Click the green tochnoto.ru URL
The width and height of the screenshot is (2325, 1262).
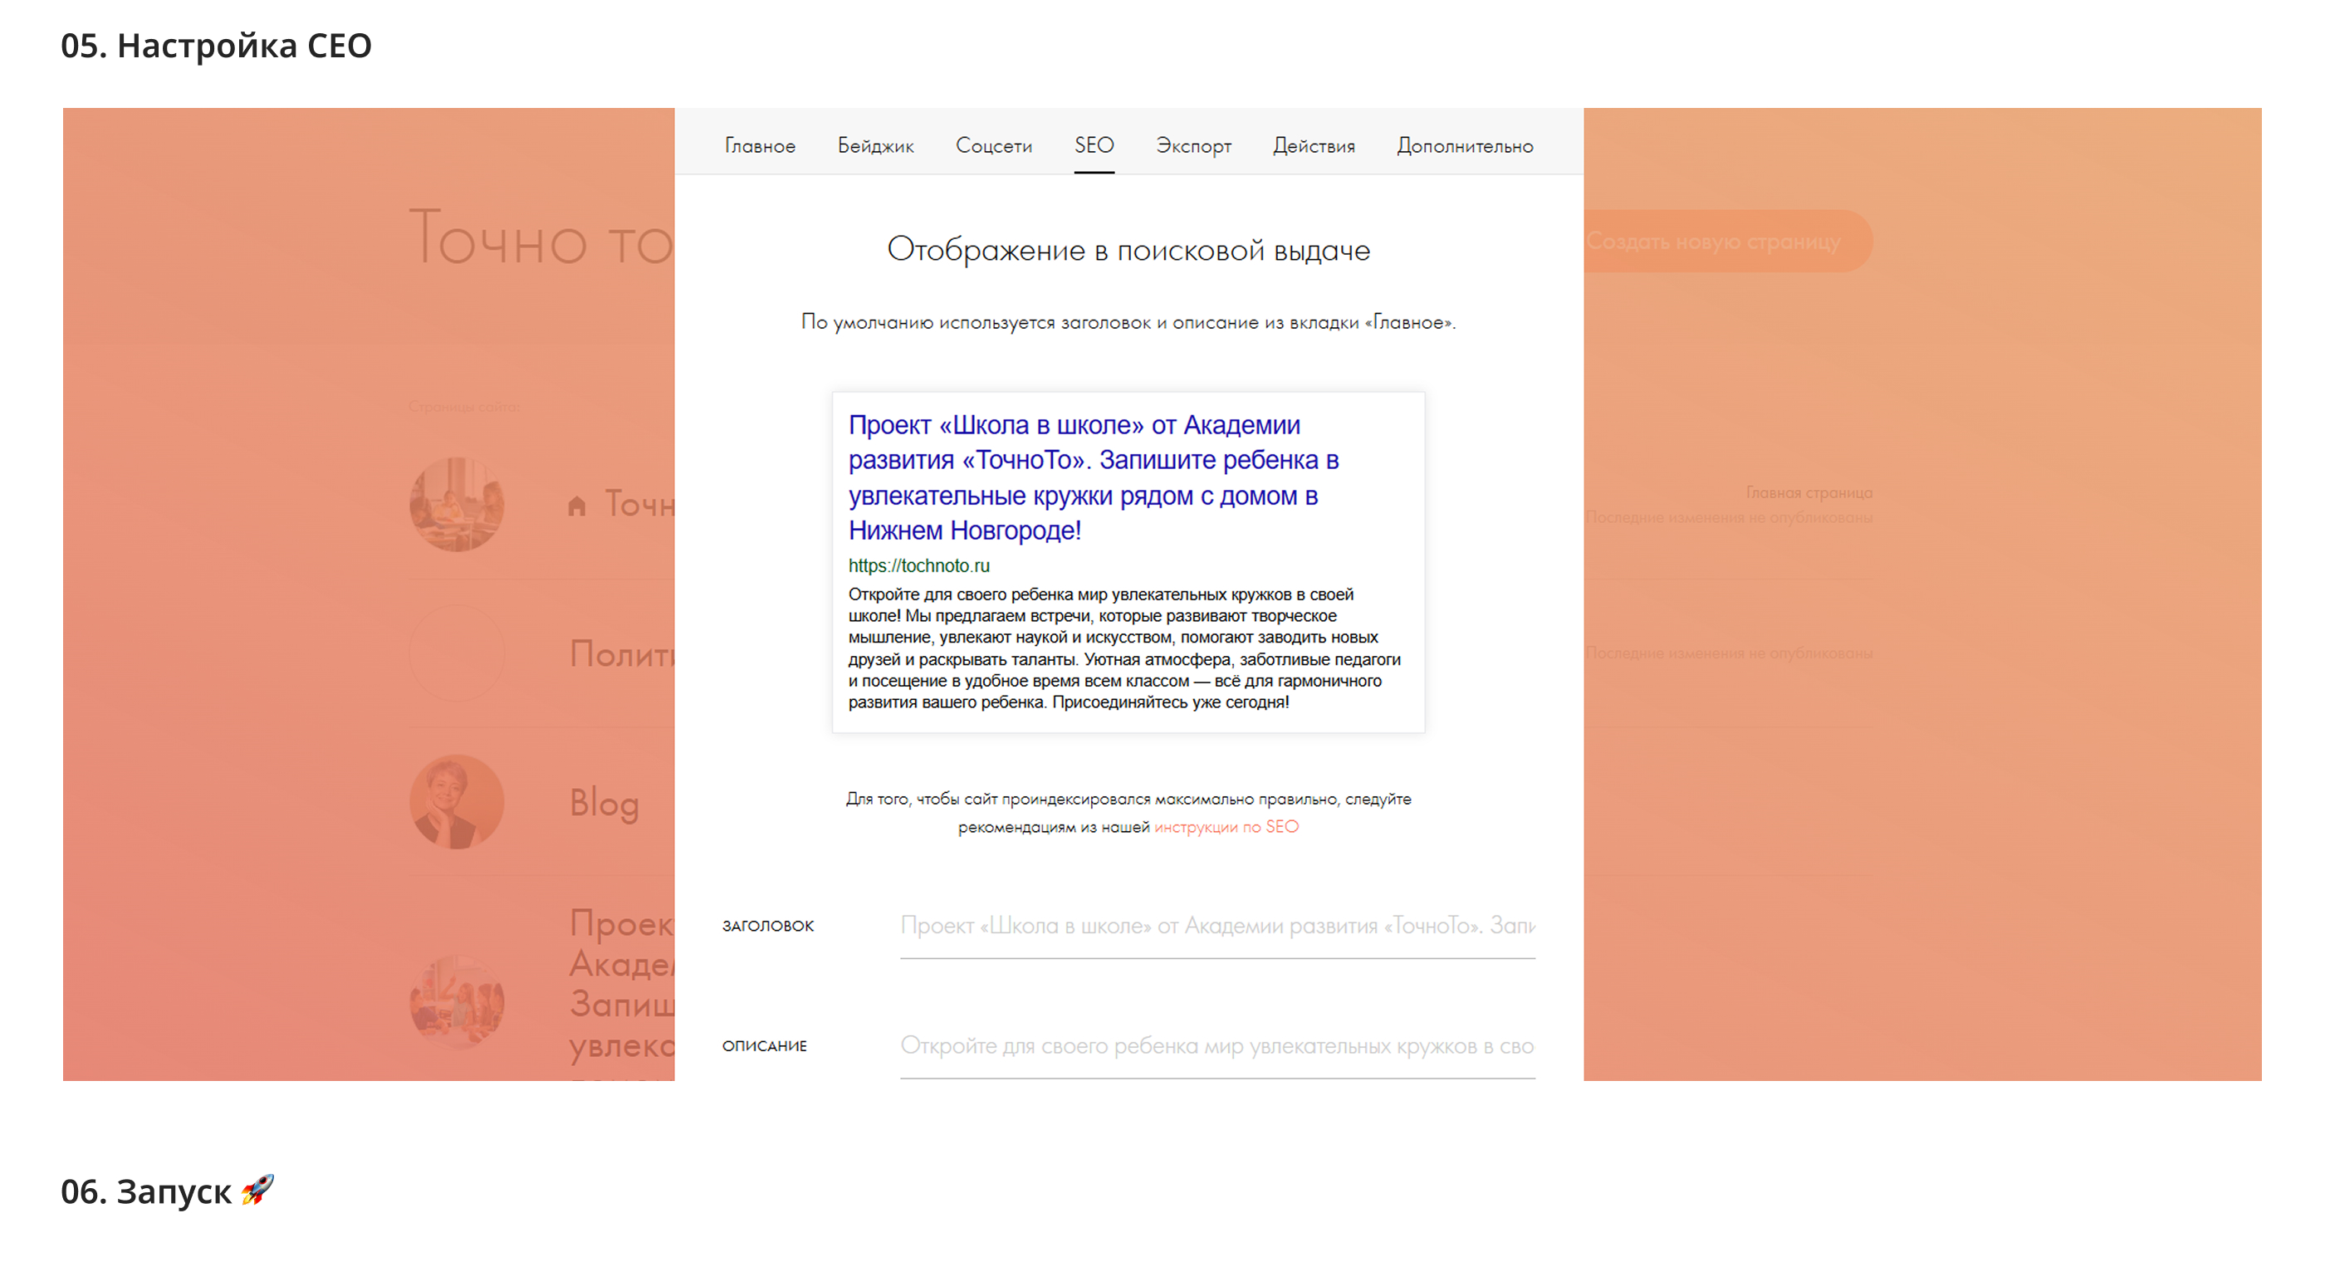point(918,566)
